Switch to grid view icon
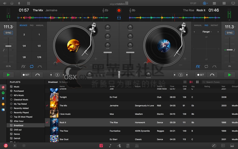Viewport: 238px width, 149px height. 197,82
